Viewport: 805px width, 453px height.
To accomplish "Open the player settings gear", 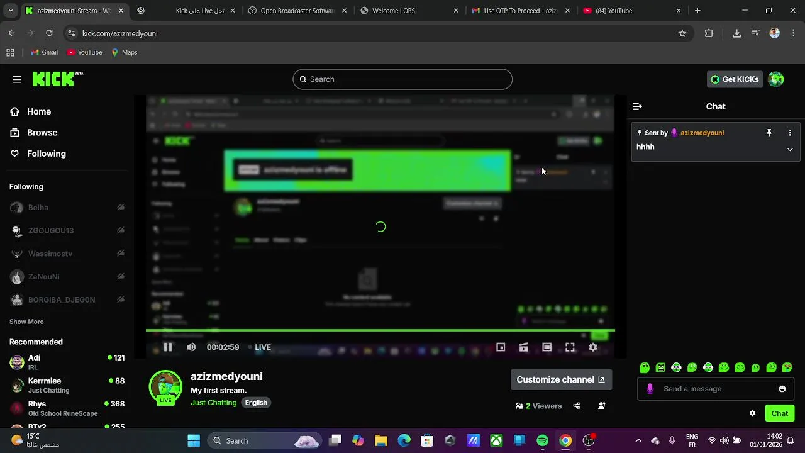I will (593, 347).
